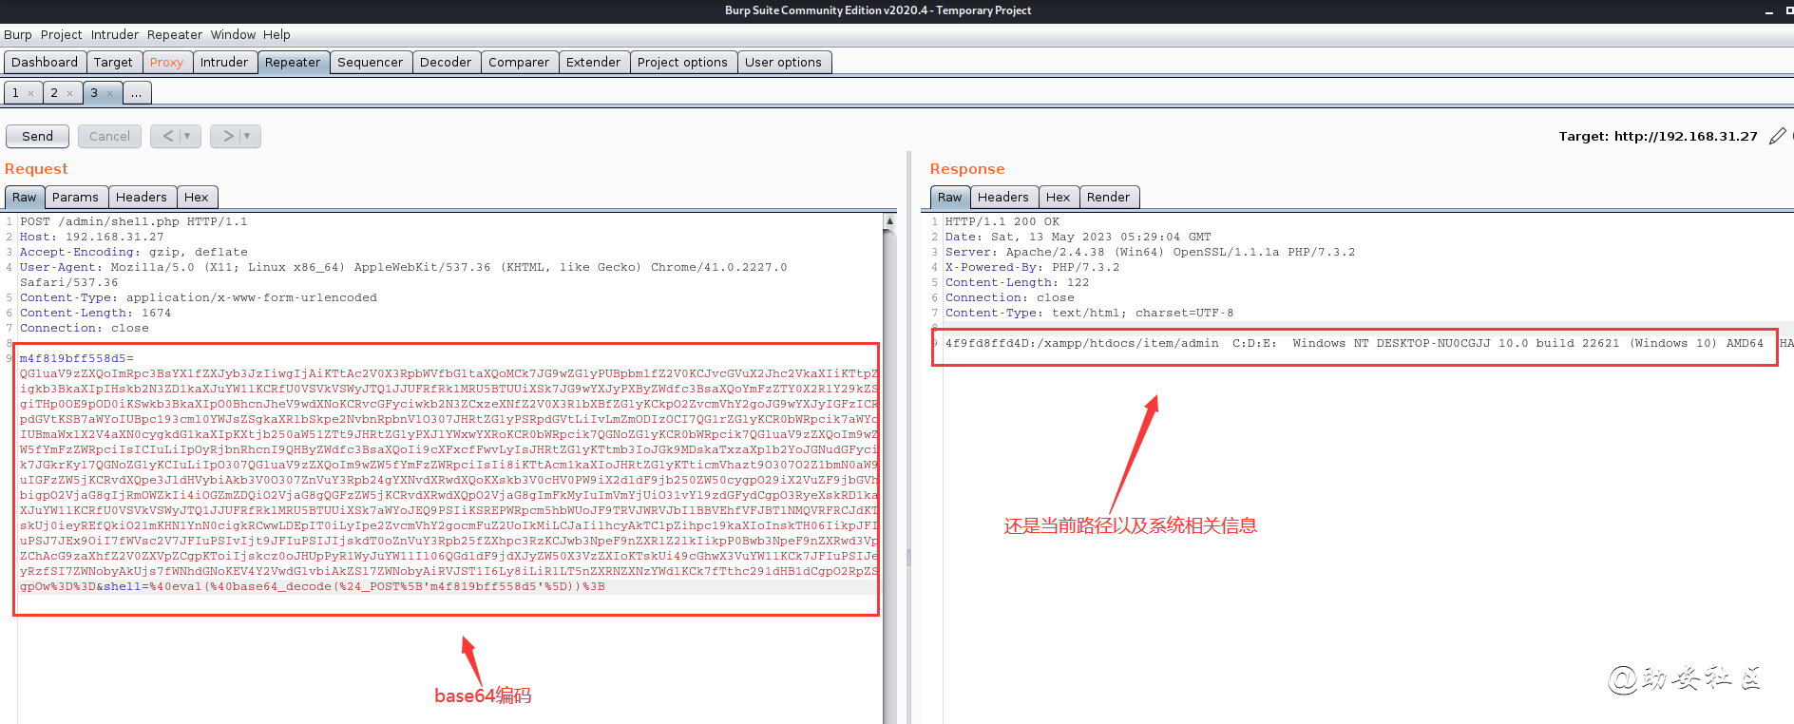
Task: Minimize the Burp Suite window
Action: click(x=1769, y=11)
